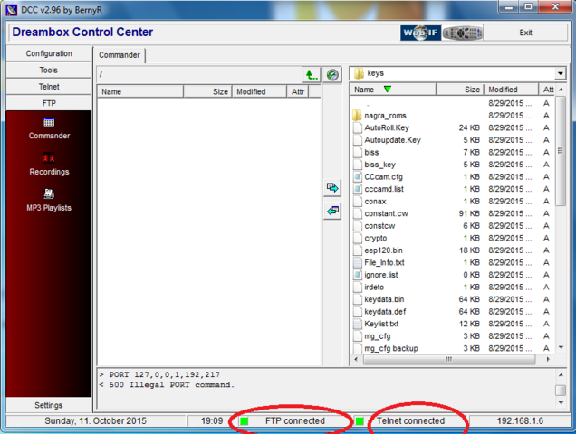Select the ignore.list file icon
This screenshot has height=434, width=576.
point(358,275)
